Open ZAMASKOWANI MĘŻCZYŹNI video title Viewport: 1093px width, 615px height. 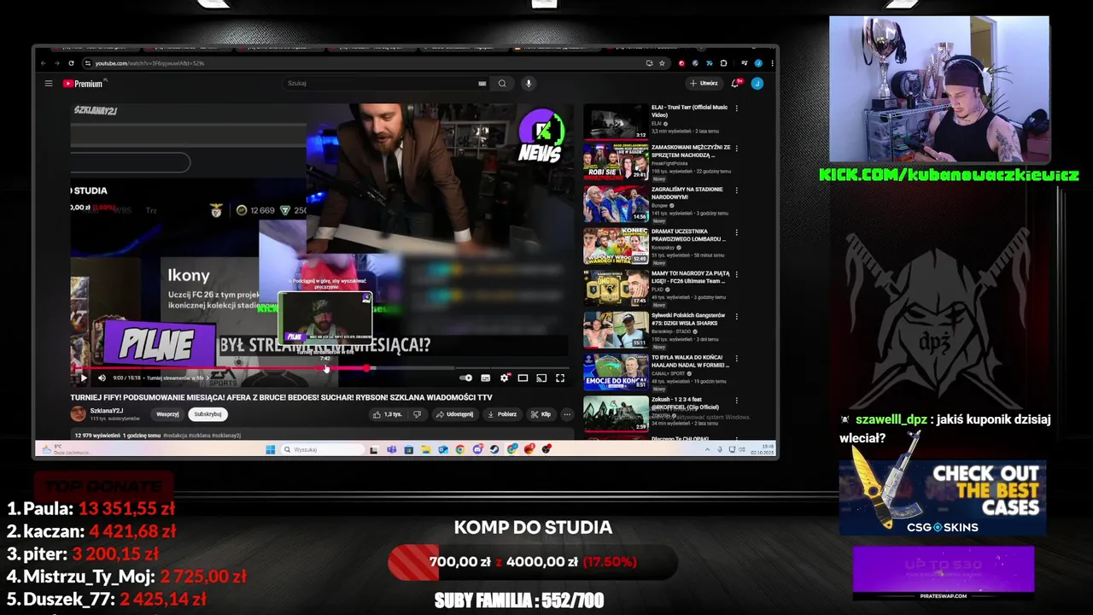pyautogui.click(x=690, y=151)
